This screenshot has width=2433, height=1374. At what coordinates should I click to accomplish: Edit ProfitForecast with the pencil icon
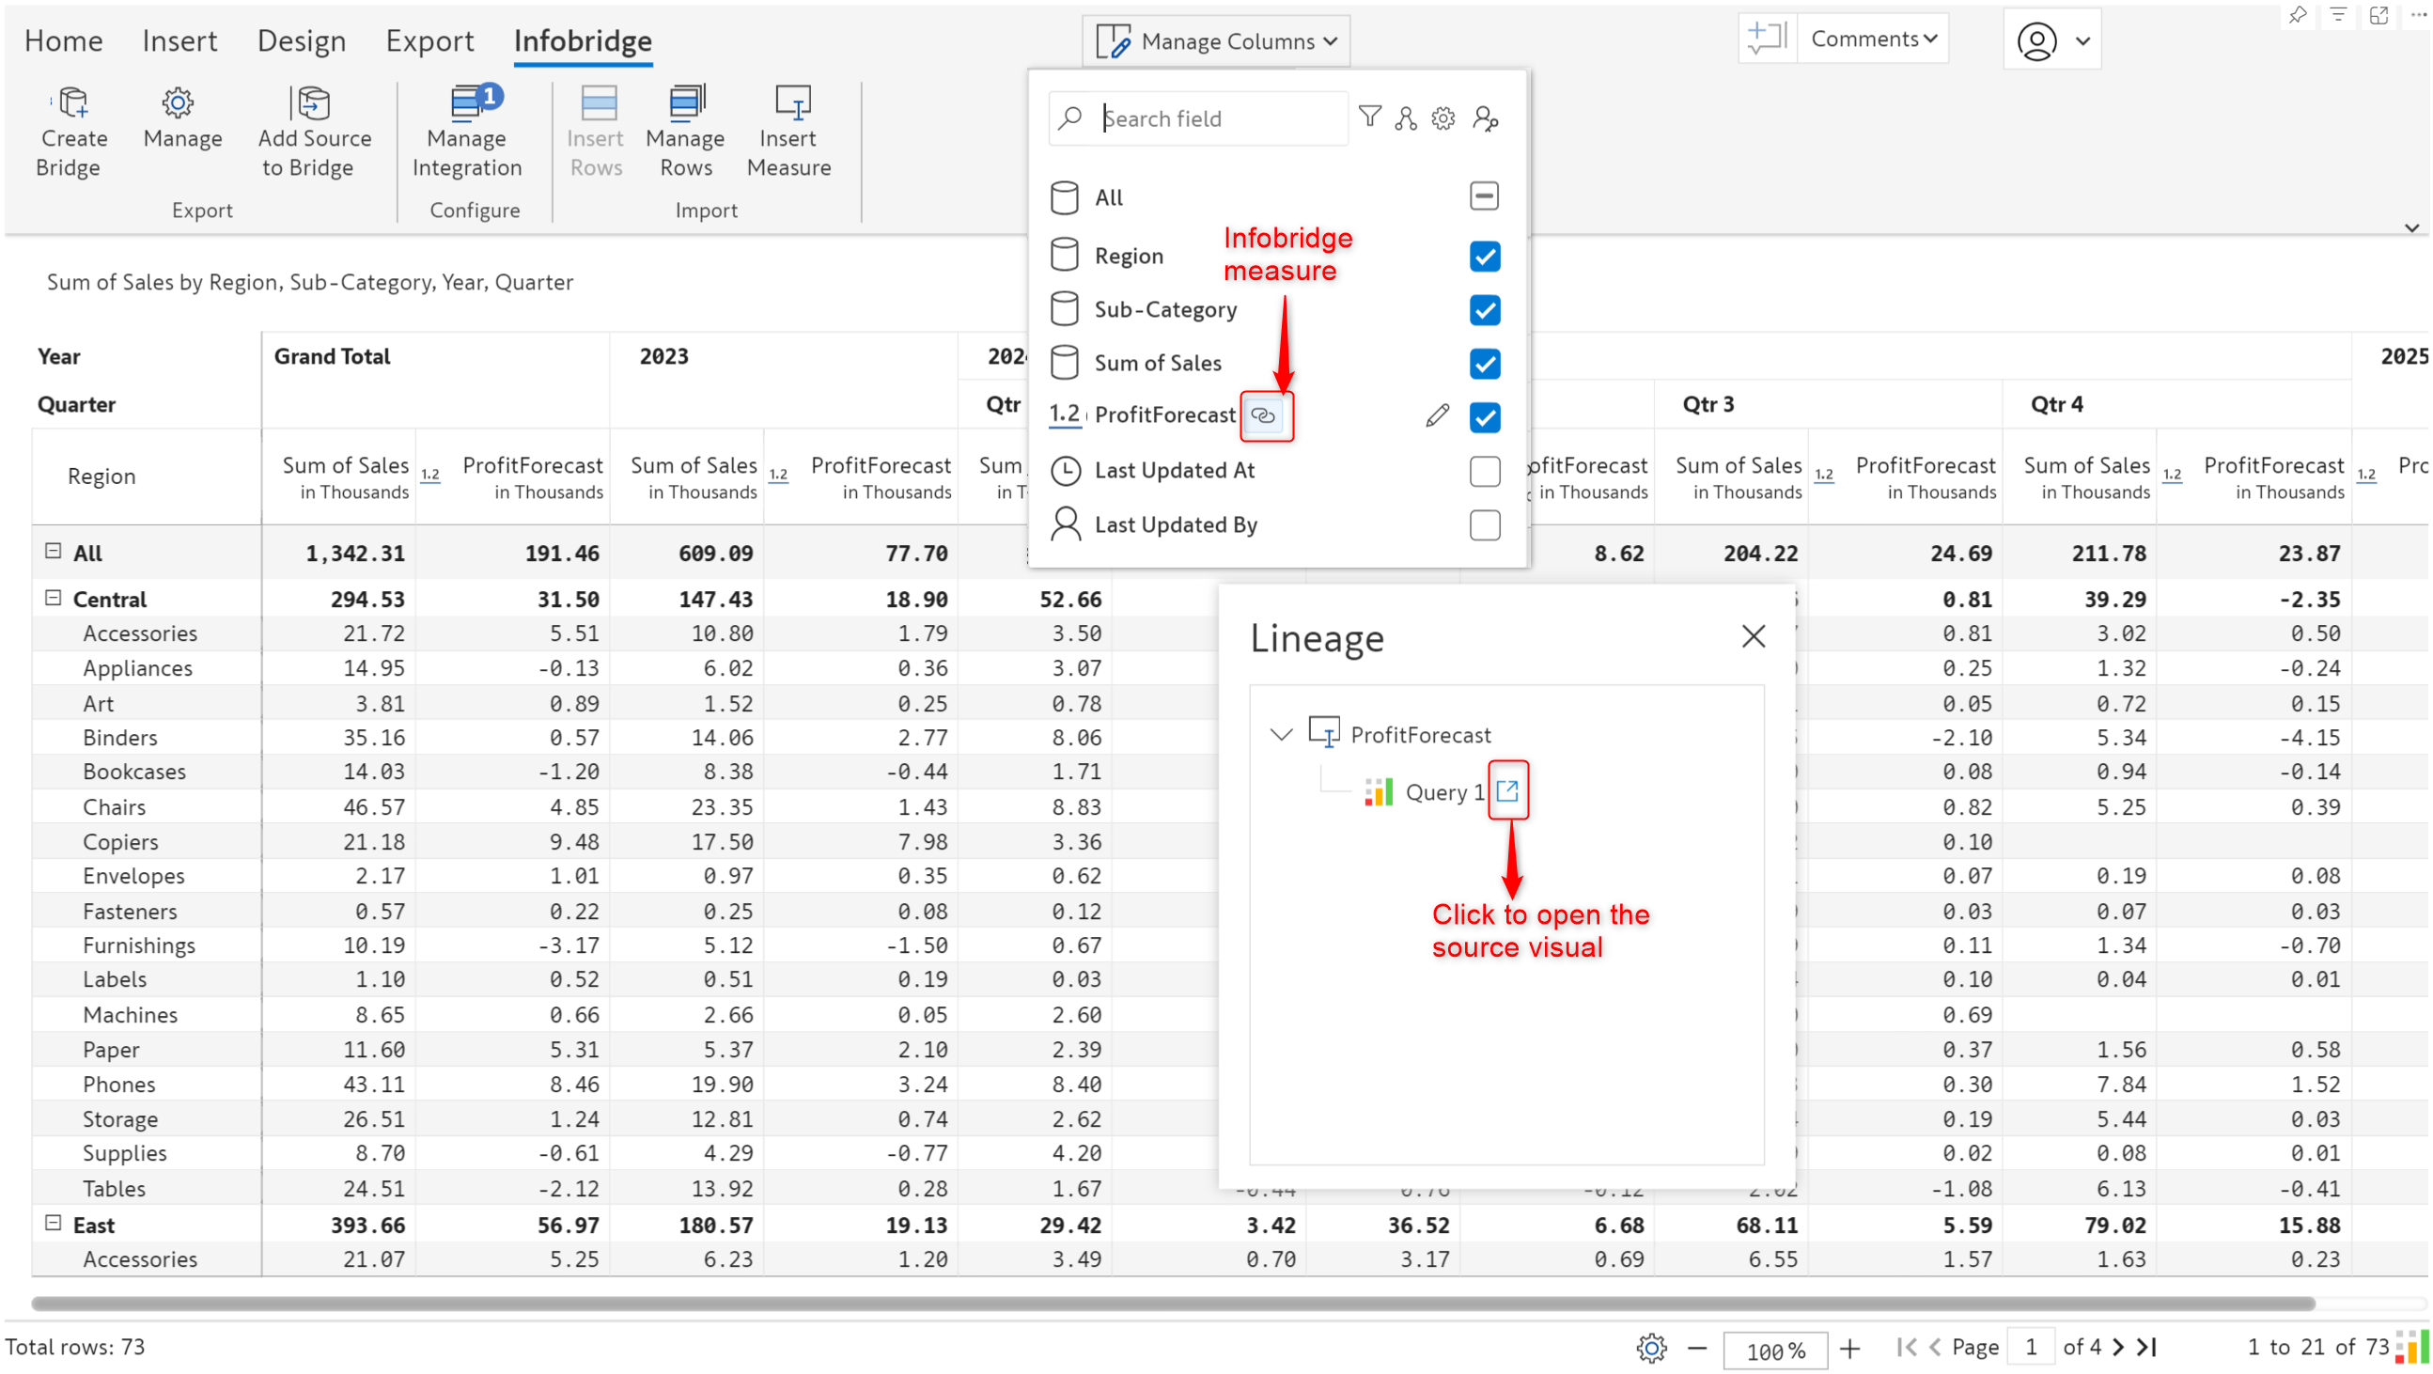1437,415
